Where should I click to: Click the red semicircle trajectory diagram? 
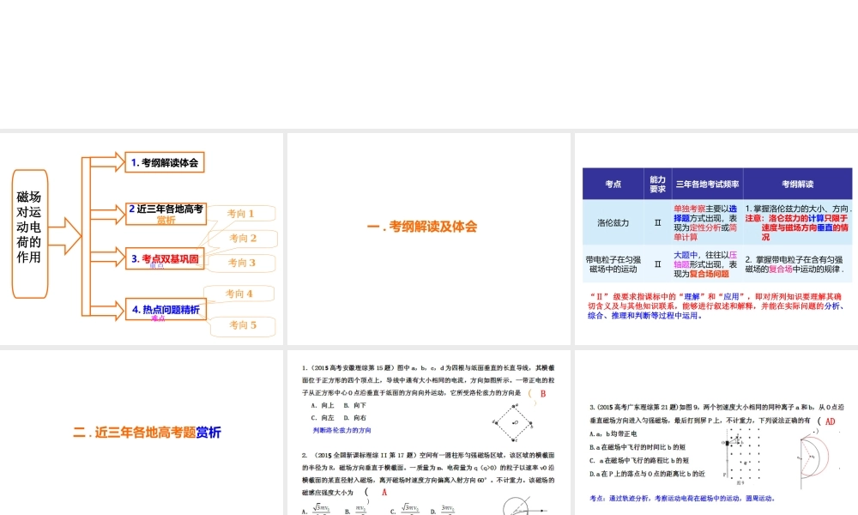pyautogui.click(x=813, y=457)
